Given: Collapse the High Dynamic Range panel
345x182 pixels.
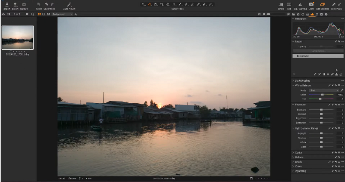Looking at the screenshot, I should pyautogui.click(x=293, y=128).
